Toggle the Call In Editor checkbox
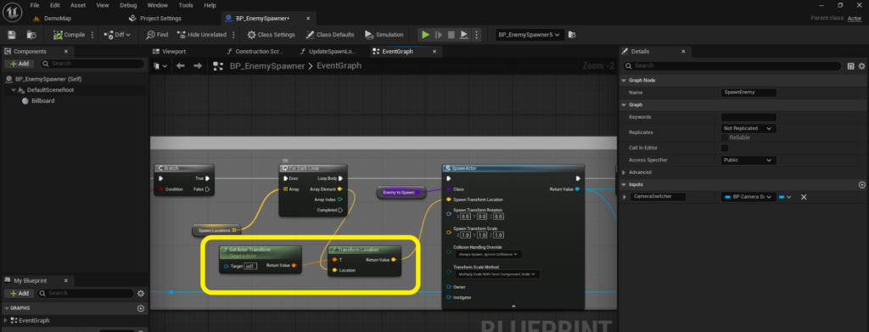869x332 pixels. click(725, 148)
